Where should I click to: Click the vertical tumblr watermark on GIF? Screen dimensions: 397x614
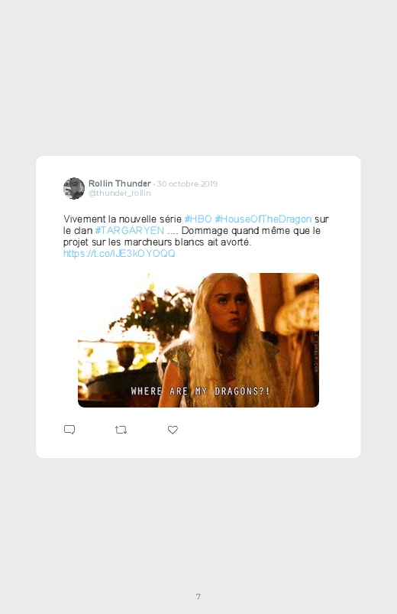tap(315, 323)
